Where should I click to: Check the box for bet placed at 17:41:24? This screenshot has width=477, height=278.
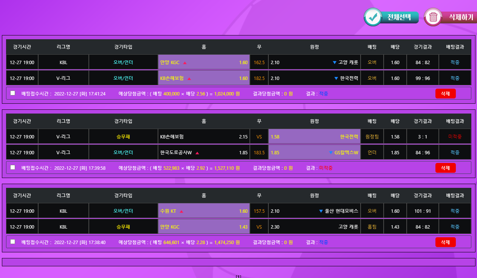tap(13, 93)
